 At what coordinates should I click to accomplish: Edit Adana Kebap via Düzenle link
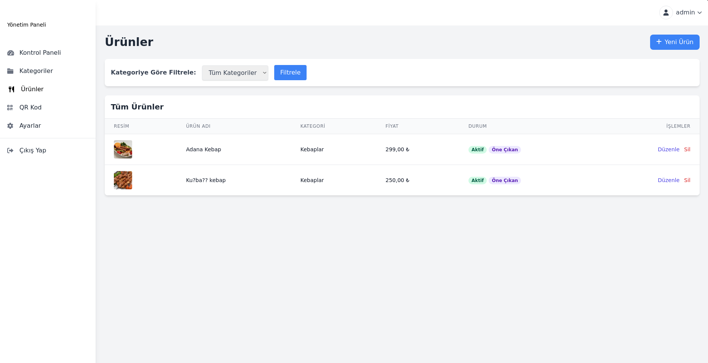pos(668,149)
